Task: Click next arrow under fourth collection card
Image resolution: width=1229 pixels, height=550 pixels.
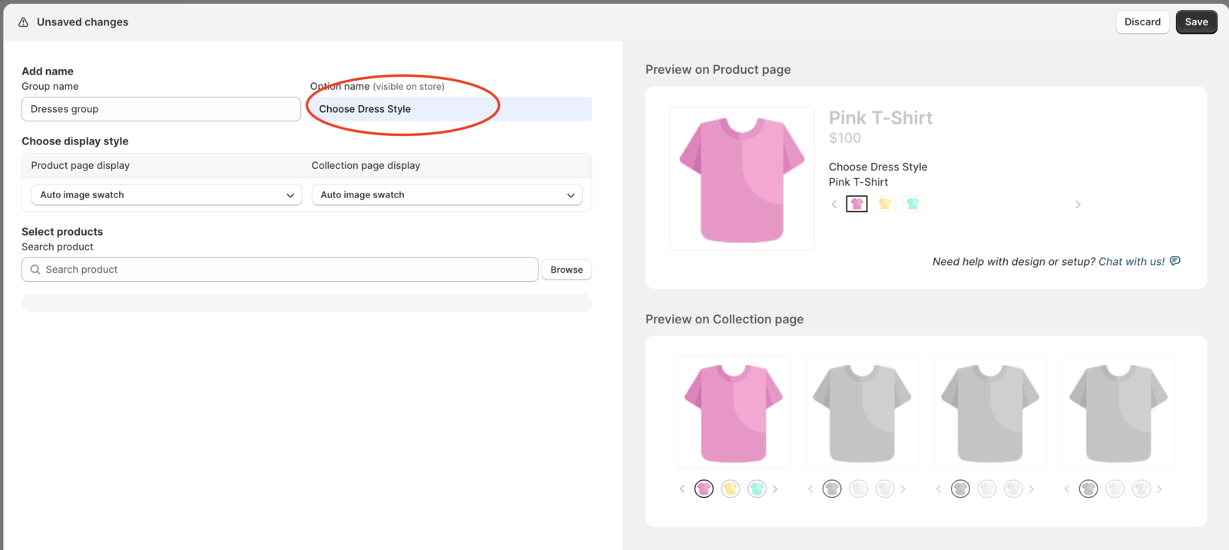Action: point(1160,489)
